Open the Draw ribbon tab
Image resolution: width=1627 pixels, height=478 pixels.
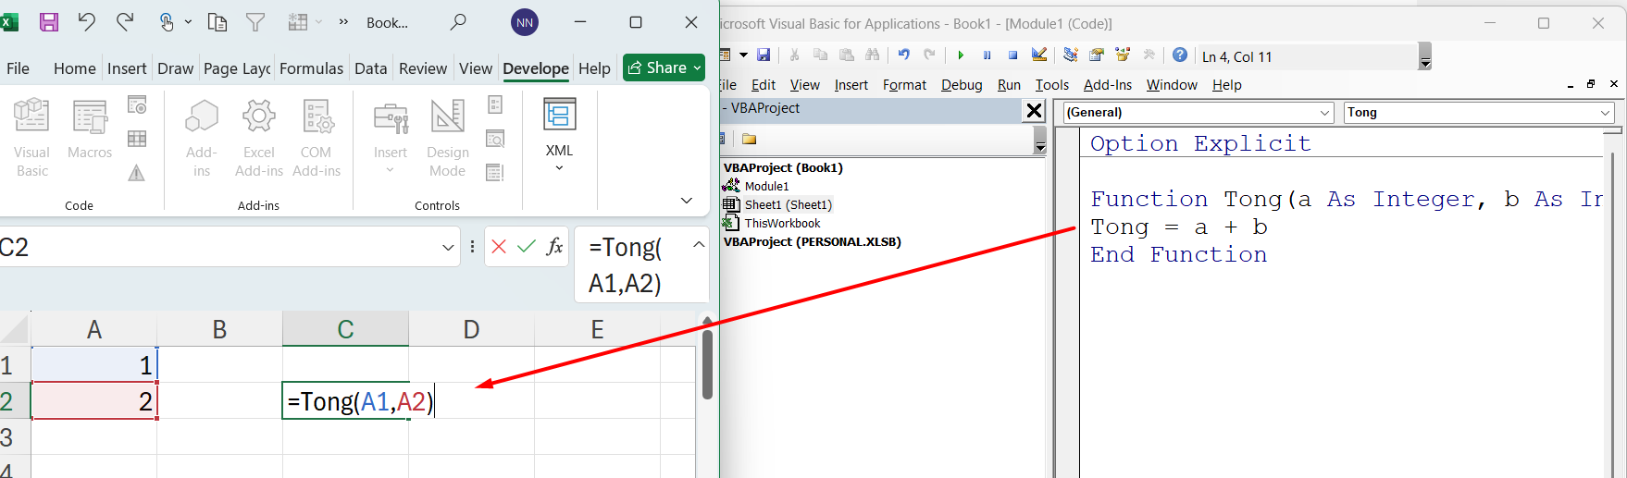175,68
